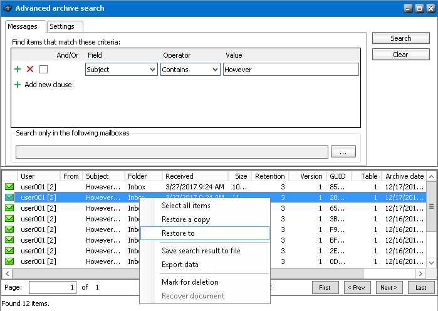Switch to the Settings tab
438x311 pixels.
(x=62, y=26)
